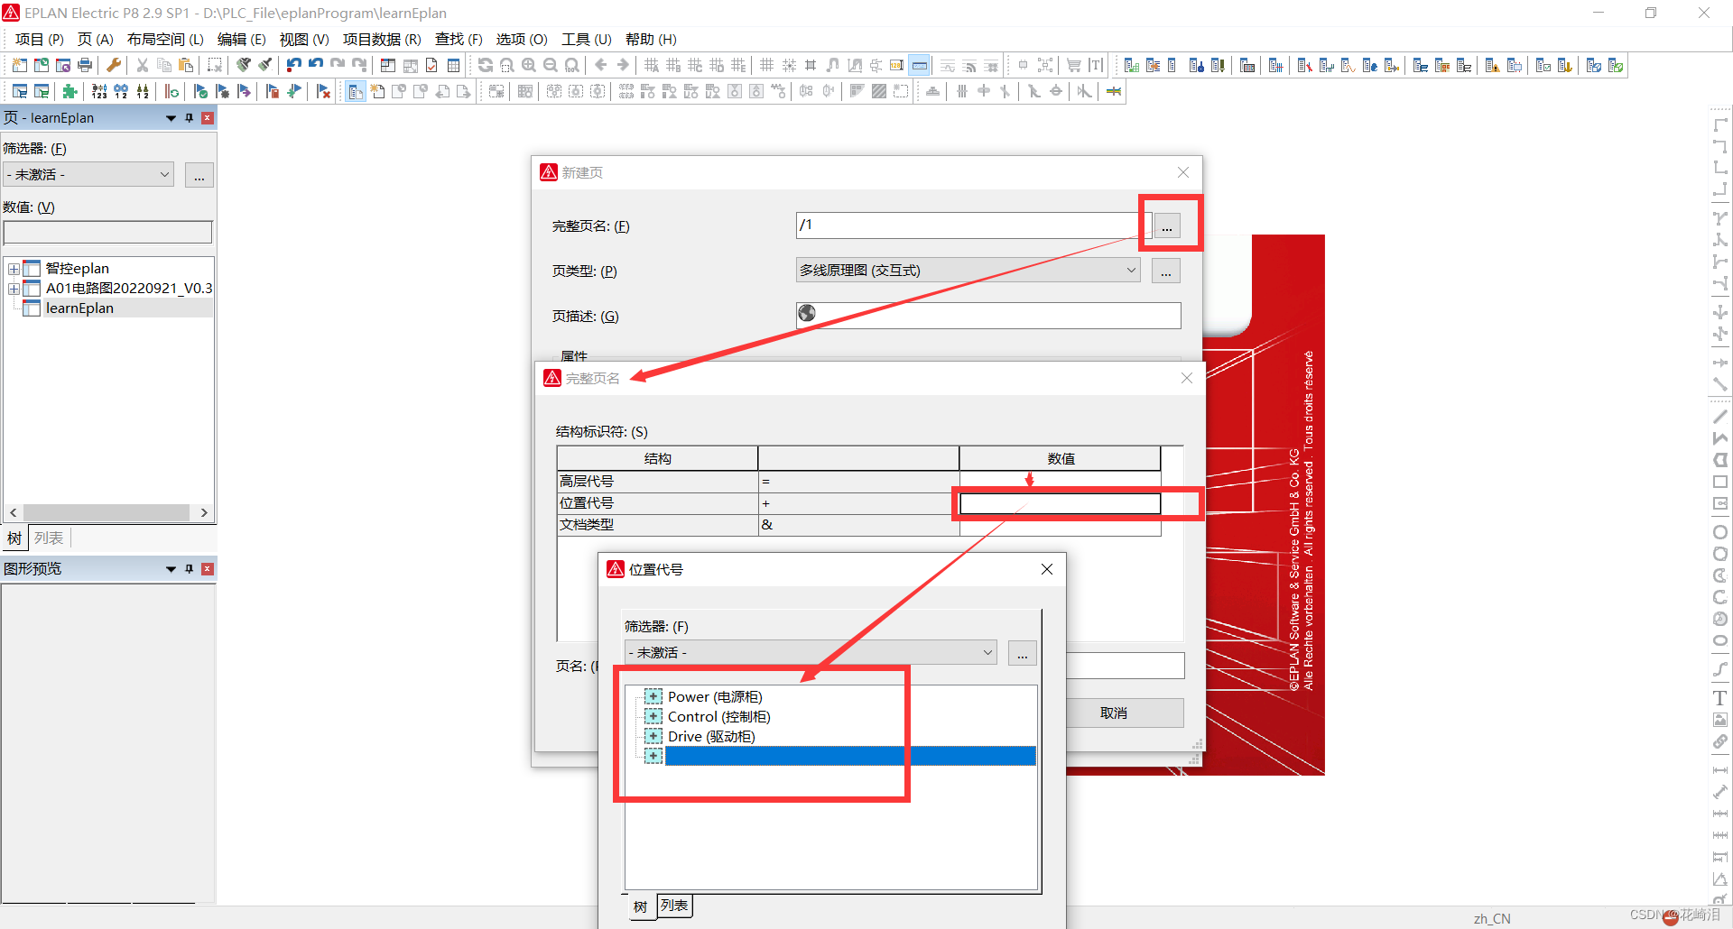Click the 完整页名 input field
The image size is (1733, 929).
[973, 225]
